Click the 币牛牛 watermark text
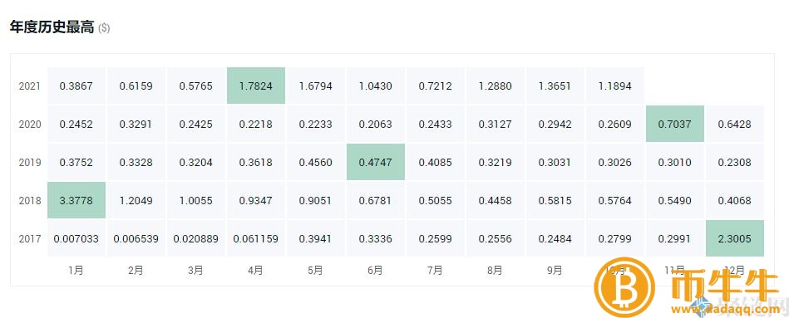This screenshot has height=318, width=789. click(x=725, y=284)
